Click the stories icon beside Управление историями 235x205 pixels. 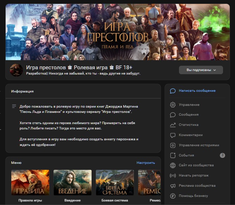pyautogui.click(x=173, y=145)
